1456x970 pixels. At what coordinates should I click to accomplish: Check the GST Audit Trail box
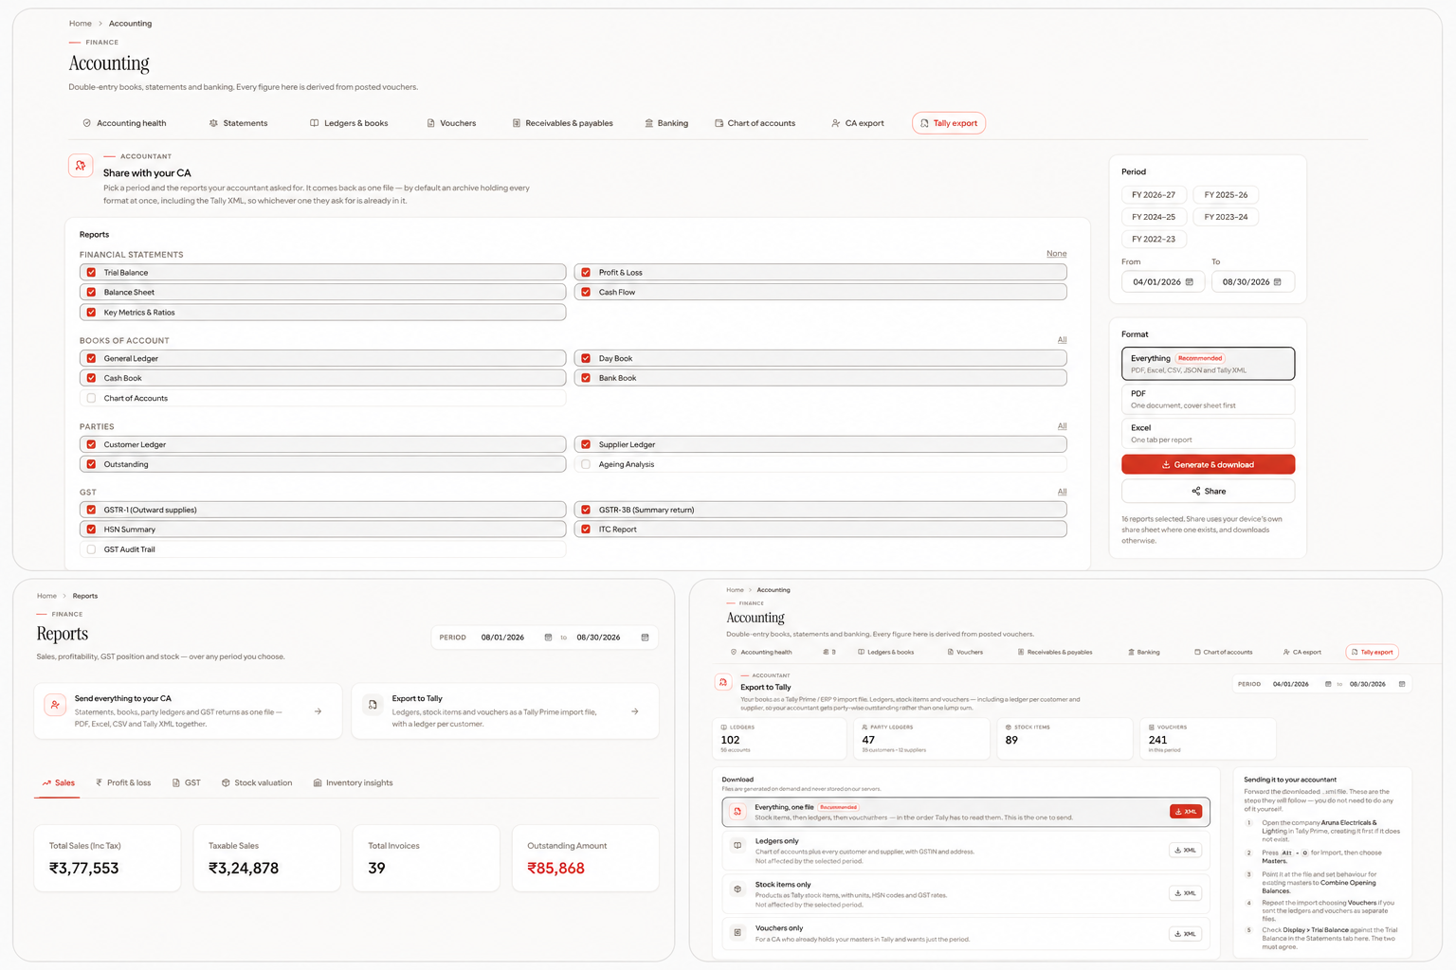[91, 549]
